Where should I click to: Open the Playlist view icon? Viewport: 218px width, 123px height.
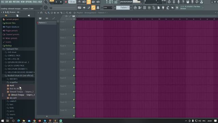(x=135, y=8)
